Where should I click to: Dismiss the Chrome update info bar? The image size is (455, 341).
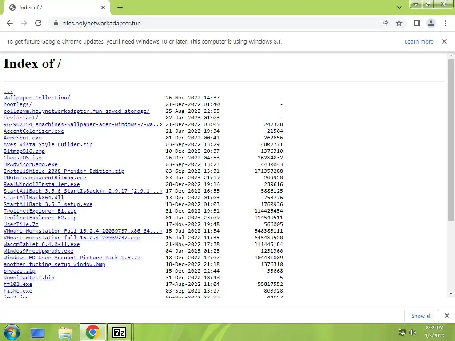tap(444, 41)
